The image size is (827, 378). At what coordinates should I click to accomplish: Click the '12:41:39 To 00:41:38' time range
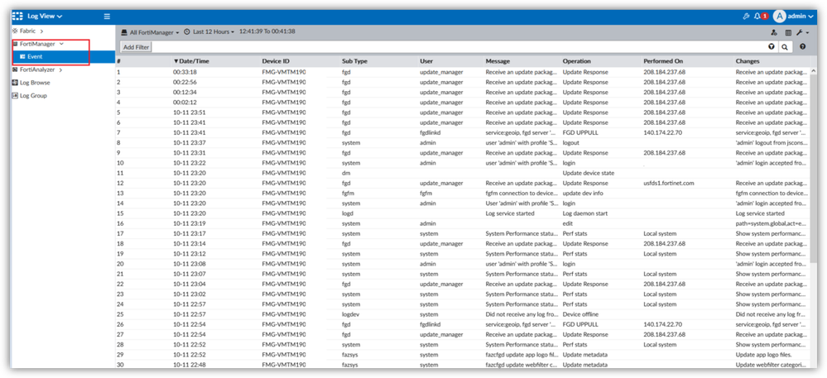pyautogui.click(x=267, y=31)
